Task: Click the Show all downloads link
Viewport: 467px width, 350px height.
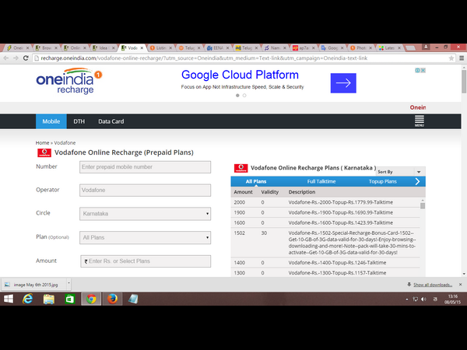Action: point(432,285)
